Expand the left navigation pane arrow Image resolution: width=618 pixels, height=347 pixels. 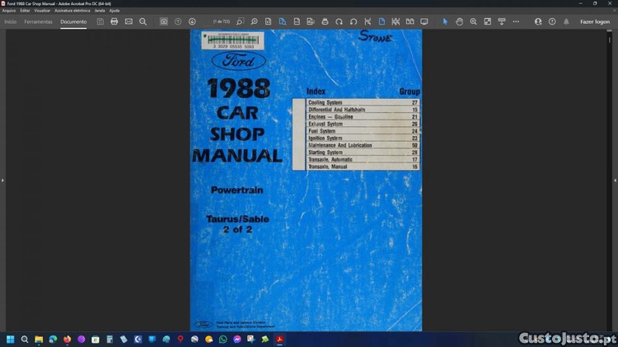point(2,180)
